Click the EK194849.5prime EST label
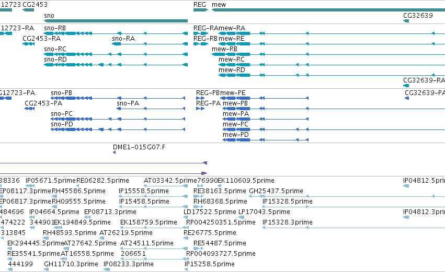This screenshot has width=445, height=272. (82, 223)
